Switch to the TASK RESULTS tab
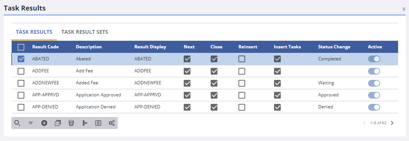The image size is (409, 141). click(34, 32)
